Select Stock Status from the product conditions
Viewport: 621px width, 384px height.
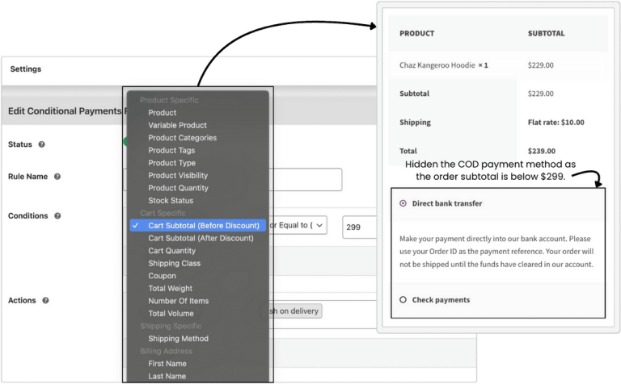pos(171,201)
